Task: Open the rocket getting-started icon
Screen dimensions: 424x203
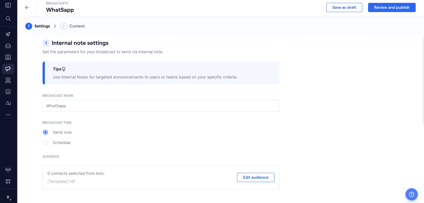Action: click(x=8, y=34)
